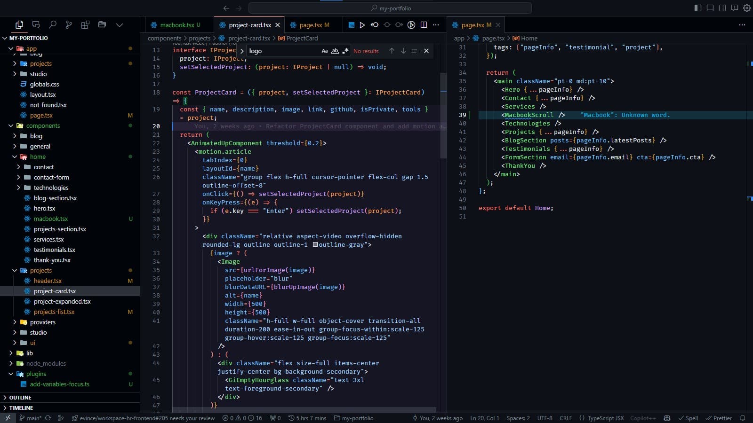Split the editor right
Viewport: 753px width, 423px height.
click(x=424, y=24)
